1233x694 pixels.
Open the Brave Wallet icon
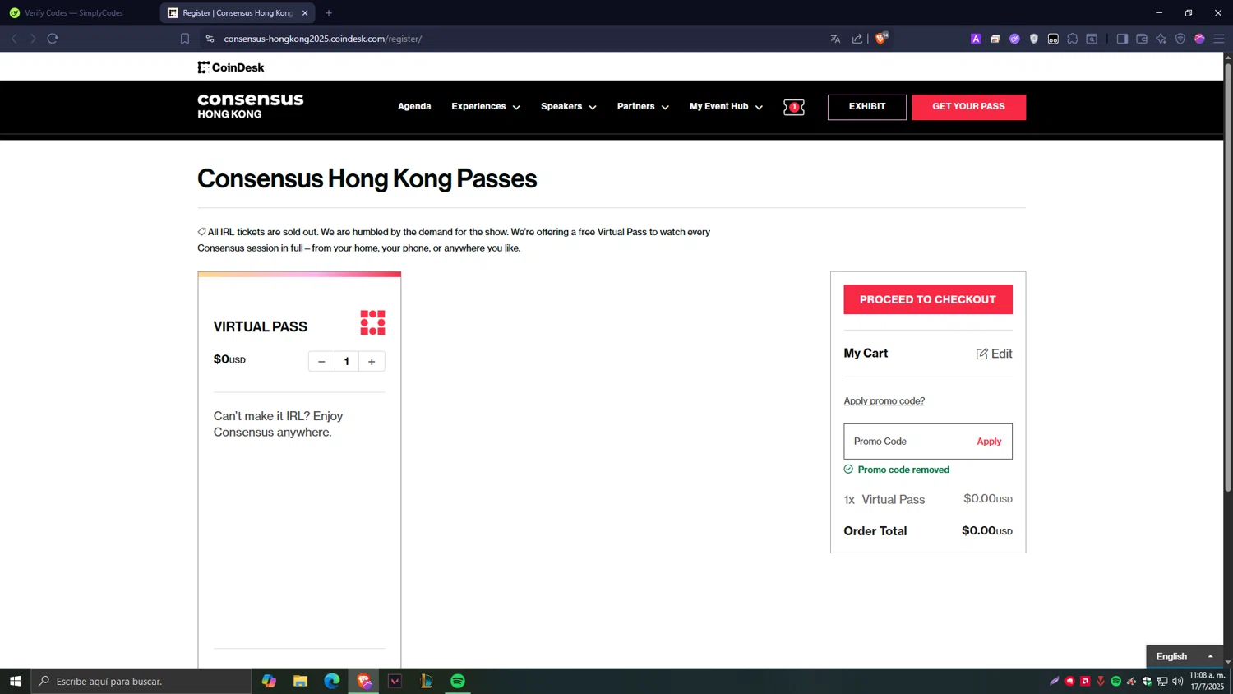click(1142, 39)
